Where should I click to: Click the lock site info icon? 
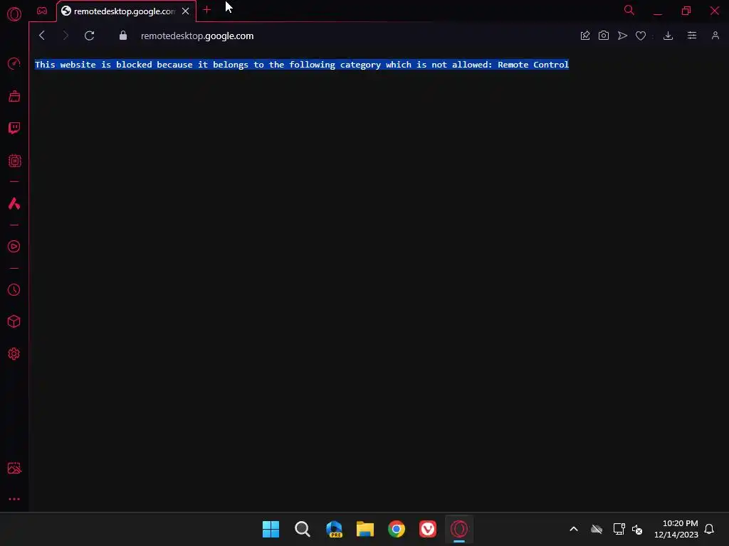[123, 36]
